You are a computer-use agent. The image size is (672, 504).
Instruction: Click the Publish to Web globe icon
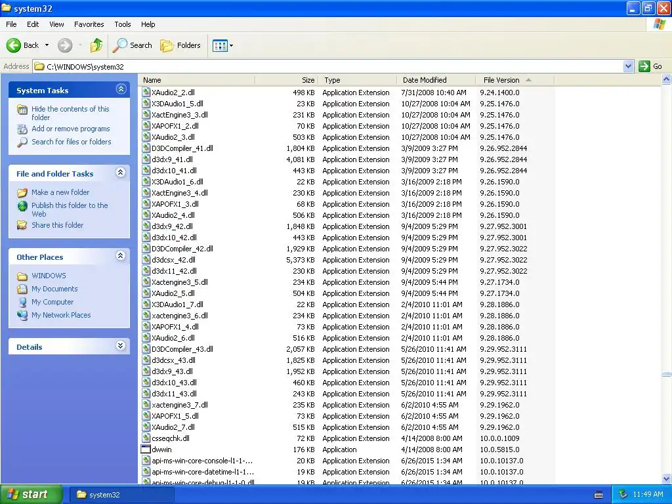(22, 206)
